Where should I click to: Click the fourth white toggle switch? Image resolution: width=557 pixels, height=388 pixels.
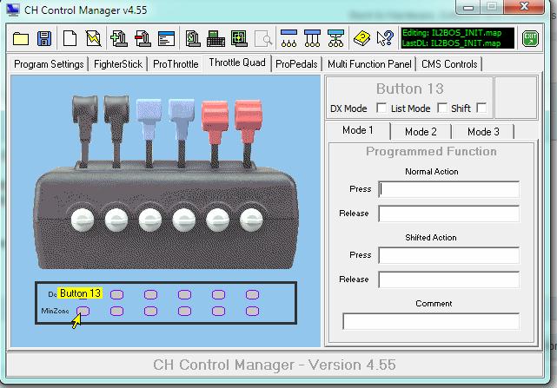[183, 220]
